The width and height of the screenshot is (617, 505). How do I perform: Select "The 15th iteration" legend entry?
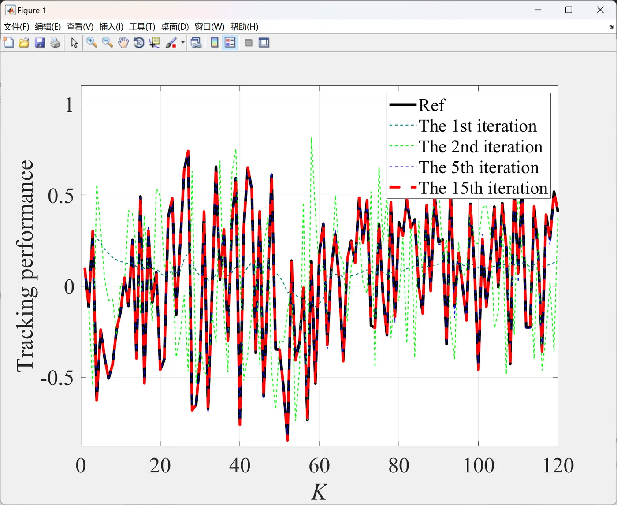click(468, 188)
